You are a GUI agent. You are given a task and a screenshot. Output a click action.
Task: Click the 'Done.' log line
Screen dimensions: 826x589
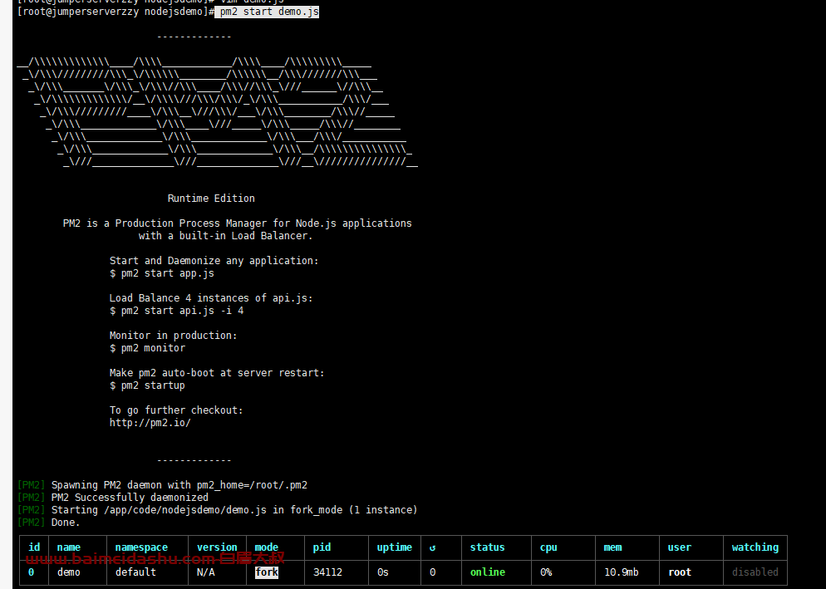[66, 522]
